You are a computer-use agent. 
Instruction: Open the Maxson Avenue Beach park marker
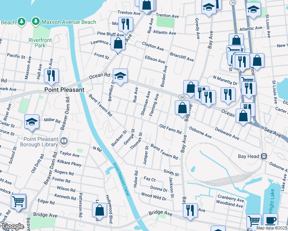[x=36, y=22]
